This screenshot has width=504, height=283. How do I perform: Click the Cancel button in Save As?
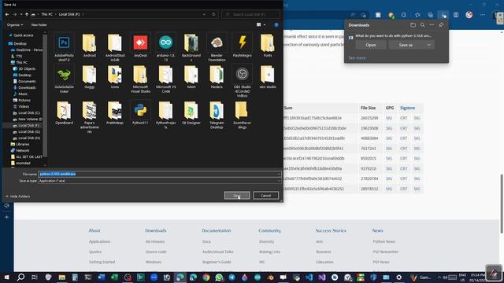coord(265,196)
